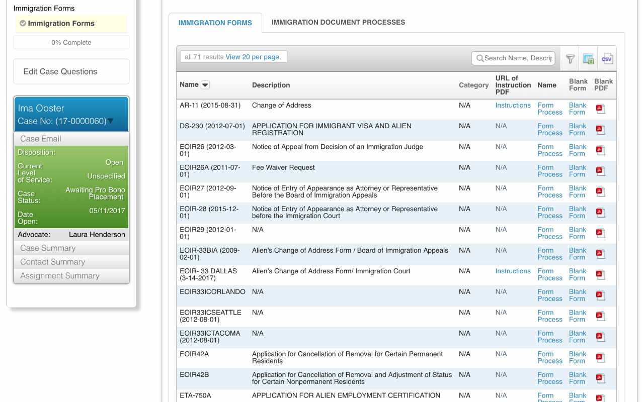
Task: Click the 0% Complete progress bar
Action: click(x=71, y=42)
